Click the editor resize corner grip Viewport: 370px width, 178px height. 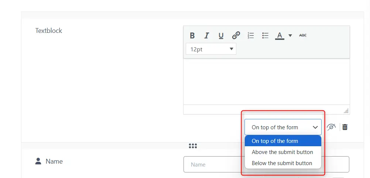[346, 111]
